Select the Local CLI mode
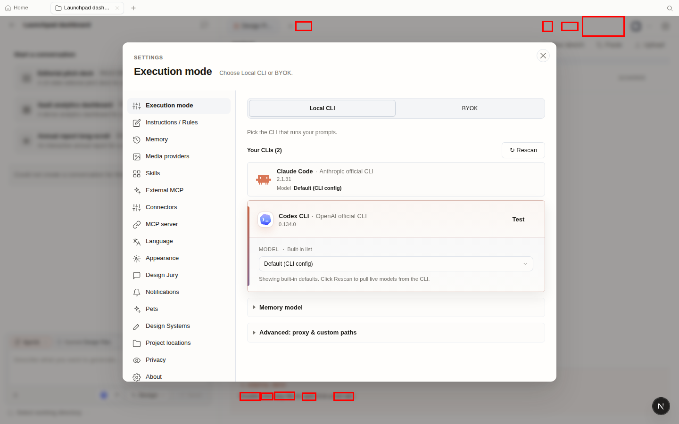 click(x=322, y=108)
